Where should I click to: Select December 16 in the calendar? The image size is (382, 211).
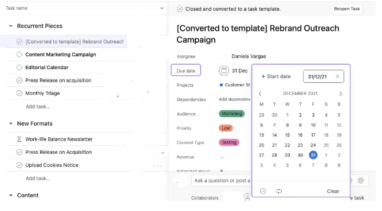click(x=300, y=135)
